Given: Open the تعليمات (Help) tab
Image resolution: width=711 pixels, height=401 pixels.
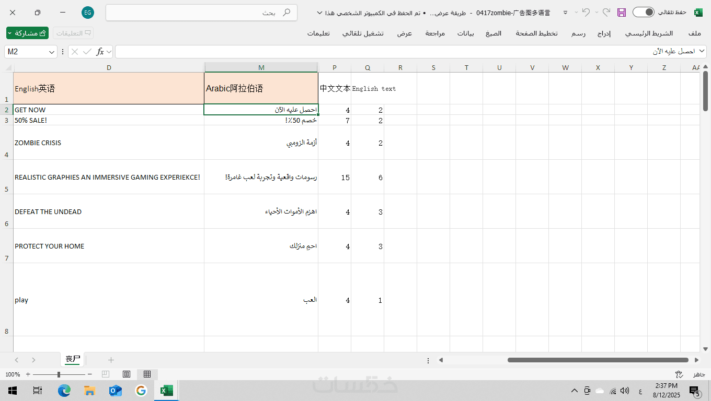Looking at the screenshot, I should click(318, 33).
